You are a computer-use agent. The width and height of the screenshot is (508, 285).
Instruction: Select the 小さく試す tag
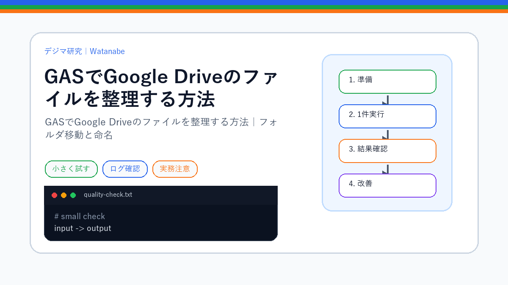pos(71,169)
